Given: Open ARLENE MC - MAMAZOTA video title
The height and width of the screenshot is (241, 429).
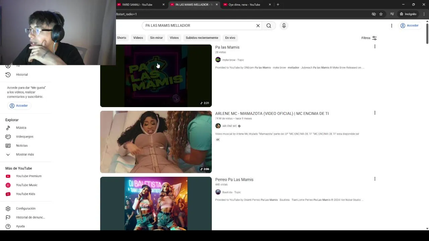Looking at the screenshot, I should click(272, 113).
